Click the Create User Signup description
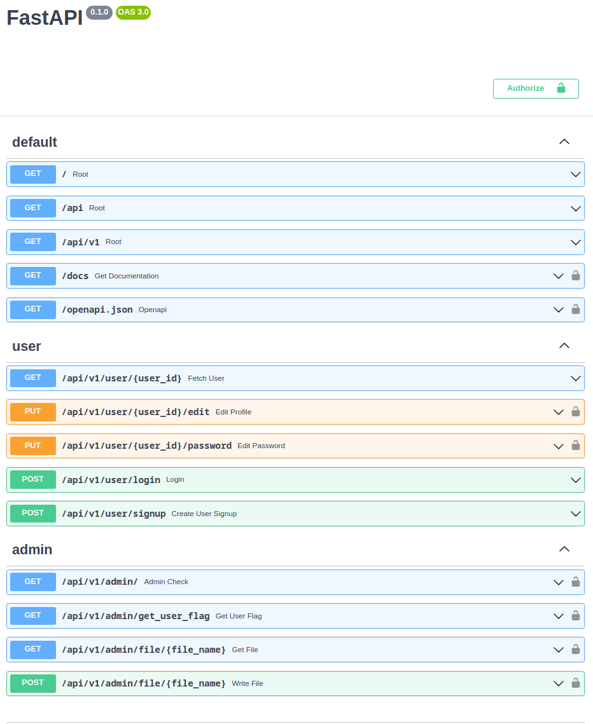 (204, 514)
